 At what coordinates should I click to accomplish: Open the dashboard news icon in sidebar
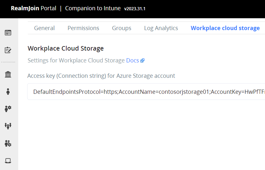tap(8, 33)
